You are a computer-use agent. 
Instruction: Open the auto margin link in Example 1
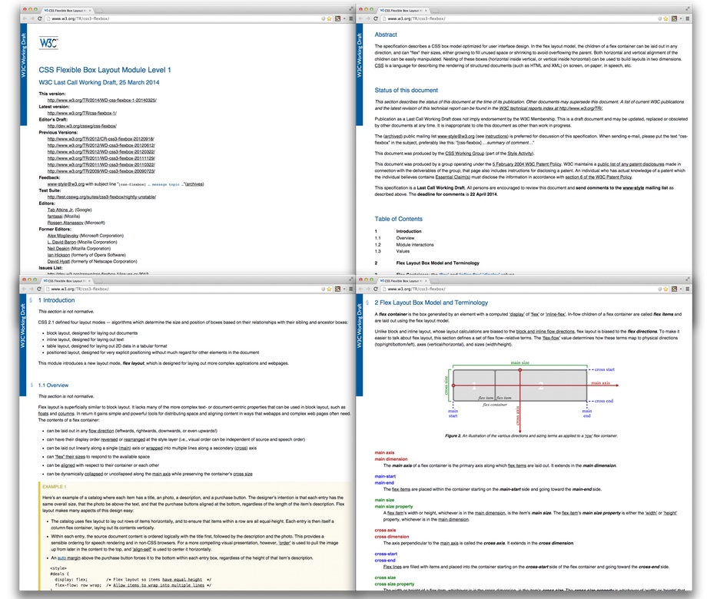tap(68, 558)
